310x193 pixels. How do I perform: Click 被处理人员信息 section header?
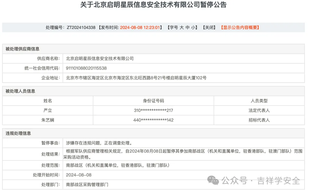tap(20, 91)
